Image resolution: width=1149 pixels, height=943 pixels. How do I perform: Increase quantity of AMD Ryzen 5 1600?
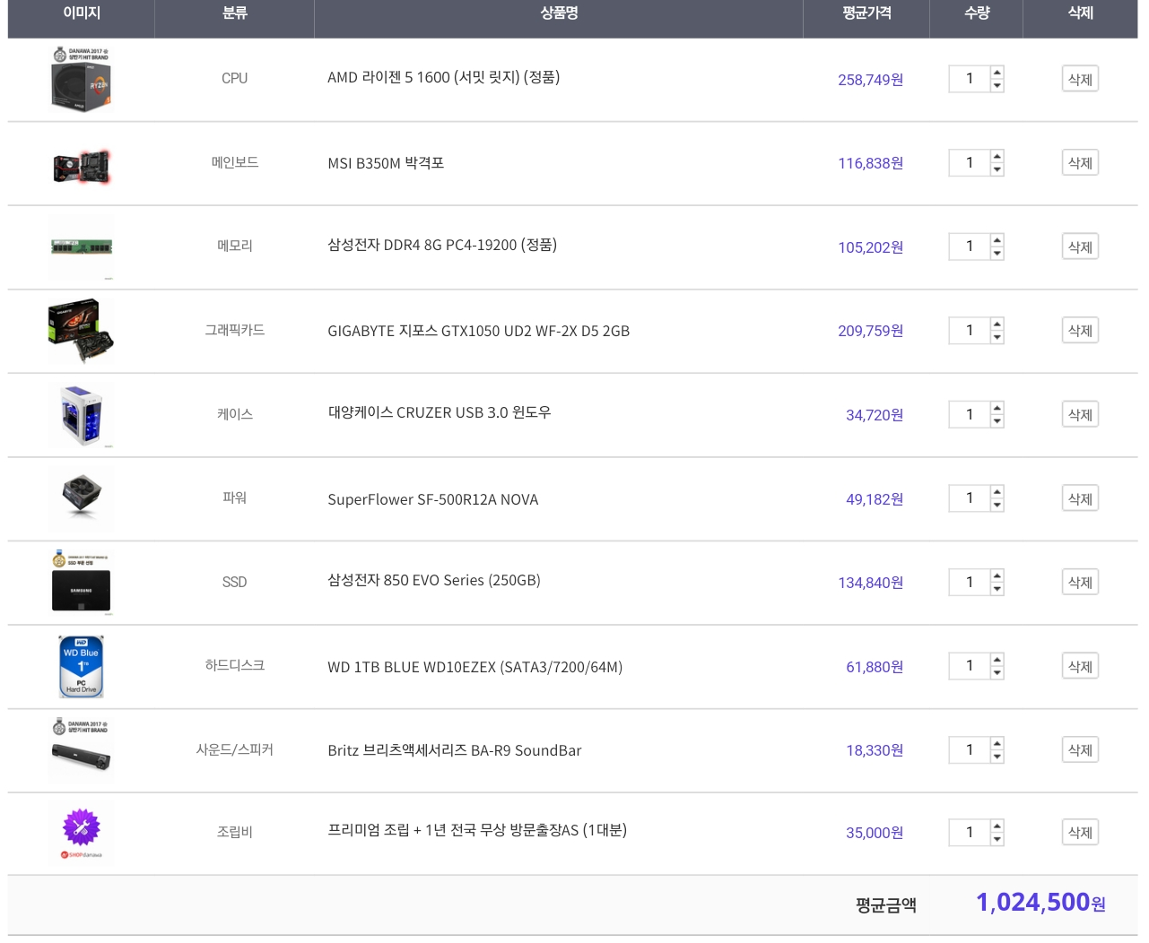[997, 72]
